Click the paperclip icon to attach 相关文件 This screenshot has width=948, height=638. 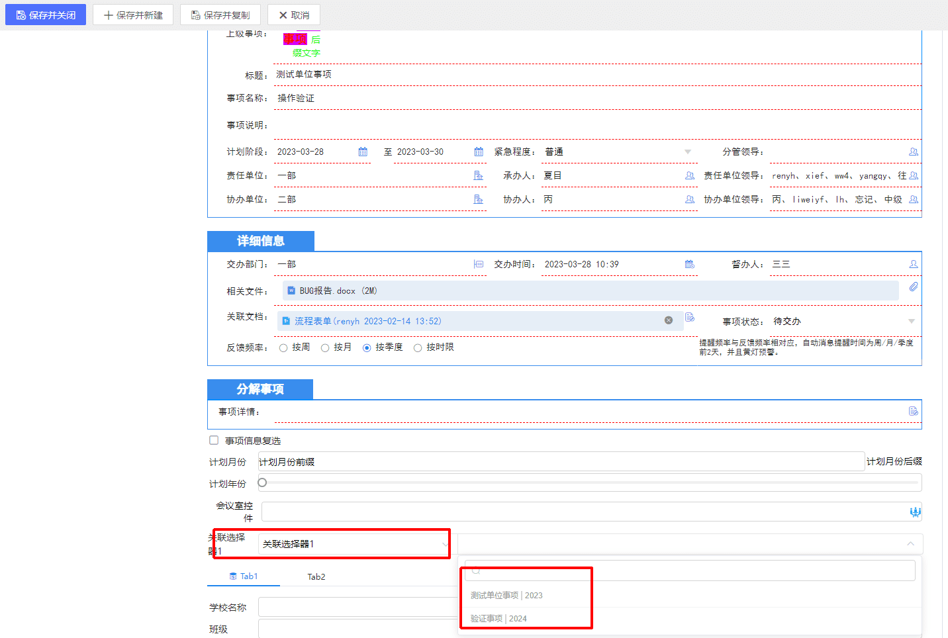point(914,287)
